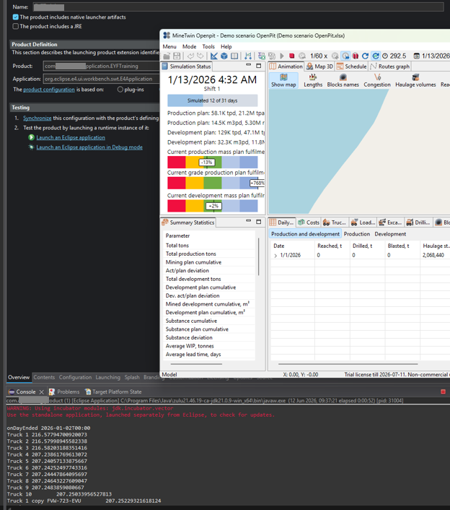Image resolution: width=450 pixels, height=510 pixels.
Task: Select the Development sub-tab
Action: (390, 234)
